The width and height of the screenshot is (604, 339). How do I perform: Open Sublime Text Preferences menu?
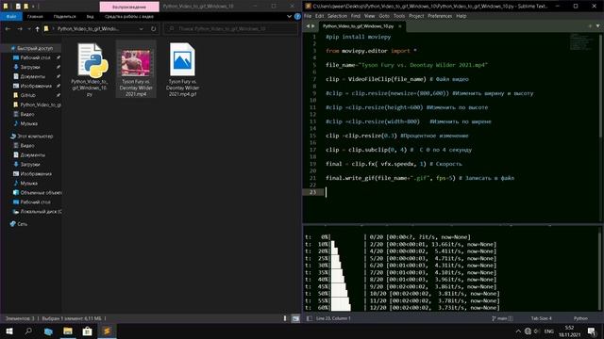[440, 16]
